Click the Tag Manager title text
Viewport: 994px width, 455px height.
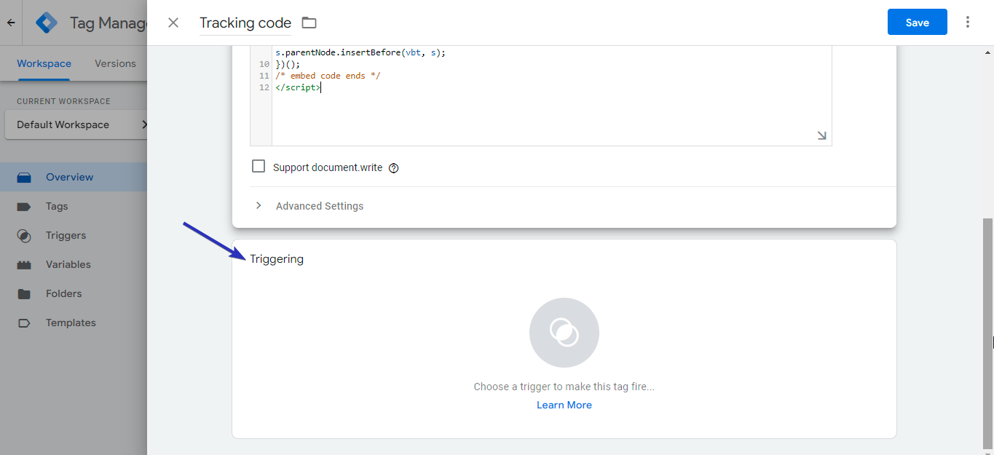click(x=109, y=23)
